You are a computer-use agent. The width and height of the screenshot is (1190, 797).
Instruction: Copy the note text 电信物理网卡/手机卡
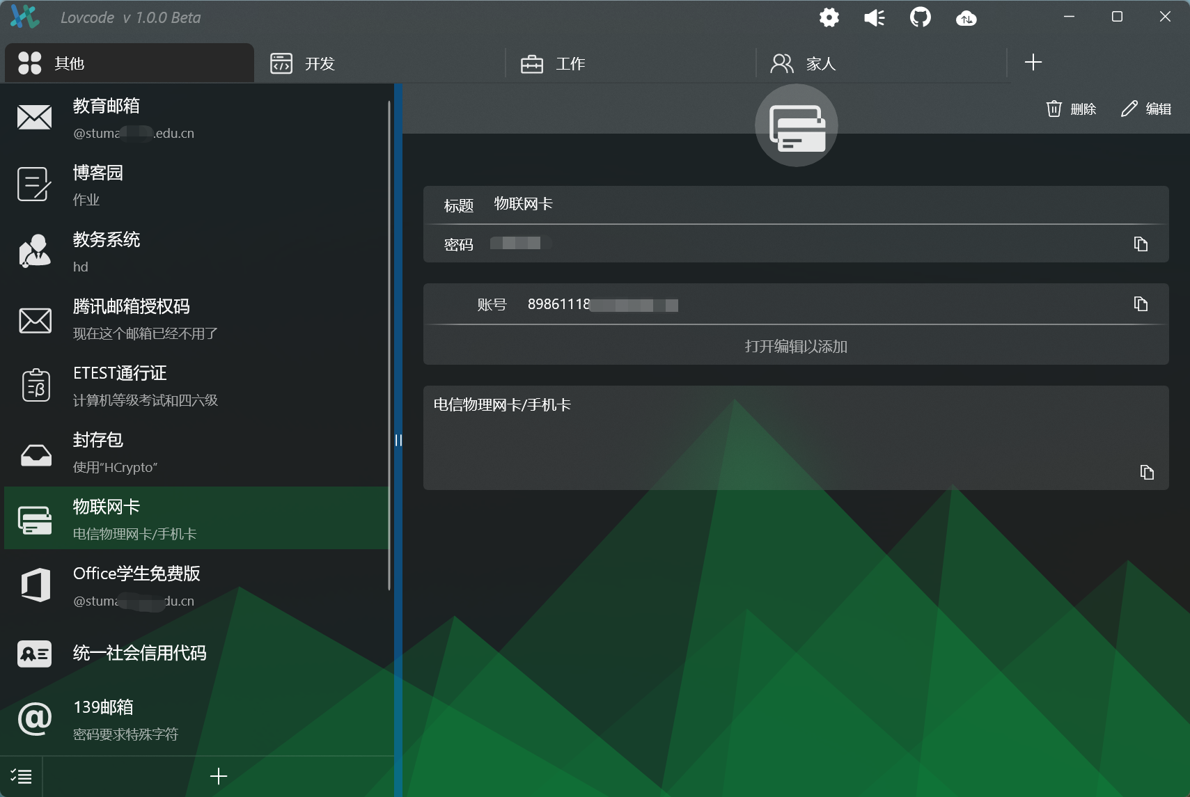click(1146, 473)
